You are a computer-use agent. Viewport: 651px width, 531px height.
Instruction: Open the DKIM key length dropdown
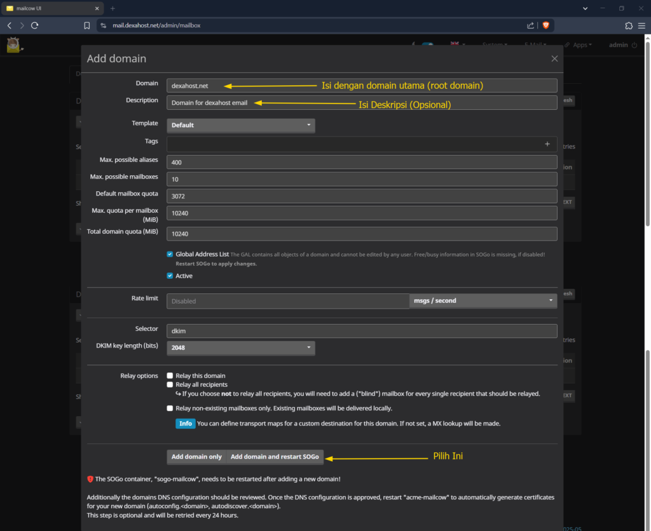[241, 348]
